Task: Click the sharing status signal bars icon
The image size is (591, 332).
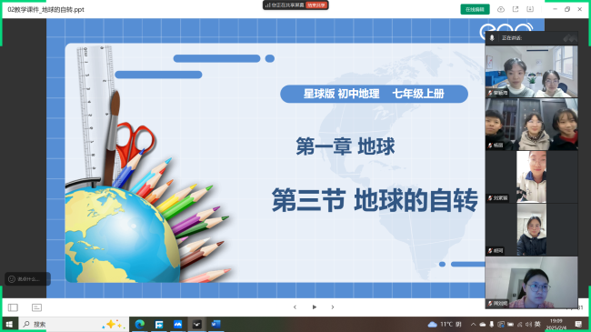Action: click(267, 5)
